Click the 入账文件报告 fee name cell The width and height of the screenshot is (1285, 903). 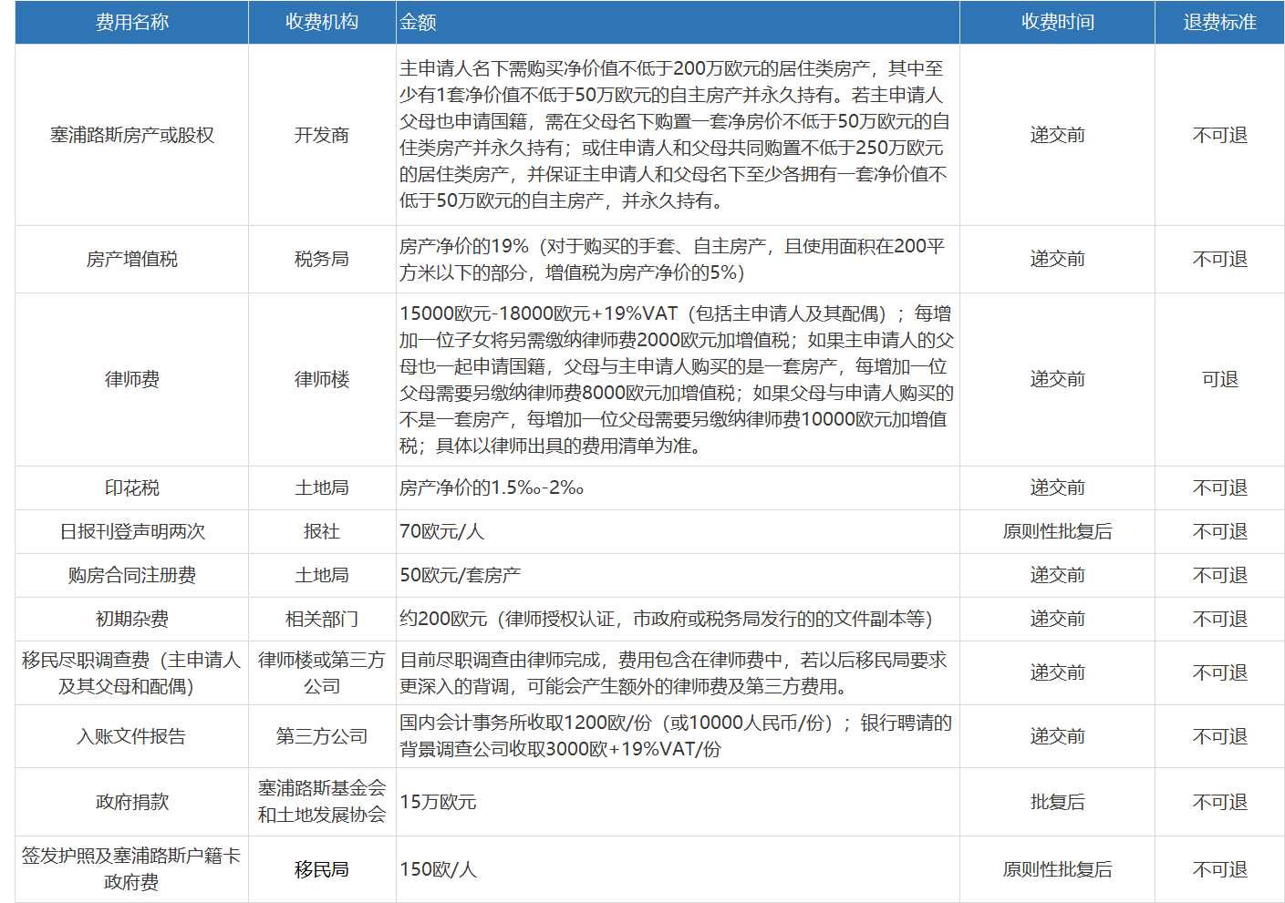(x=132, y=736)
